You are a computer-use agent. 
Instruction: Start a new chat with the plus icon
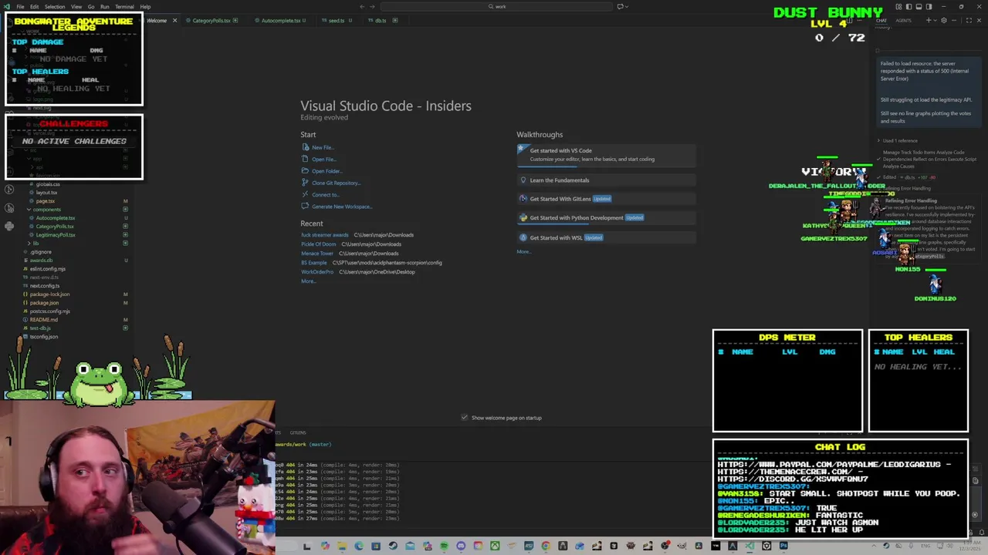pyautogui.click(x=928, y=20)
